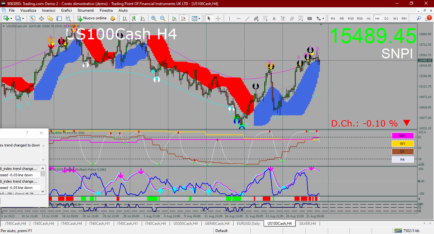Image resolution: width=434 pixels, height=234 pixels.
Task: Switch to the SILVER,H4 chart tab
Action: (307, 224)
